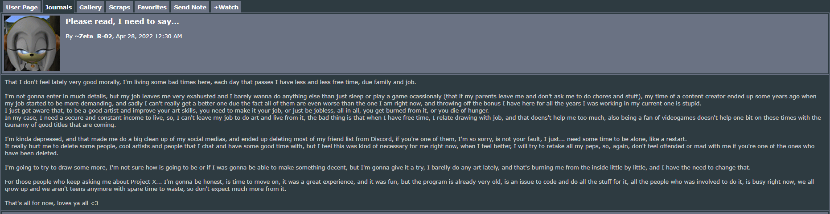Click the Apr 28, 2022 12:30 AM timestamp
The height and width of the screenshot is (214, 830).
[149, 36]
